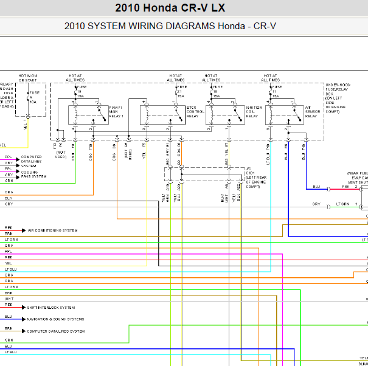
Task: Click the 'PGM-FI MAIN RELAY 1' label
Action: click(x=116, y=112)
